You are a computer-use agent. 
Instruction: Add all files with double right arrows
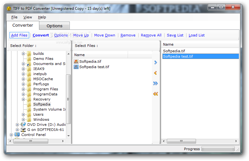pyautogui.click(x=155, y=83)
